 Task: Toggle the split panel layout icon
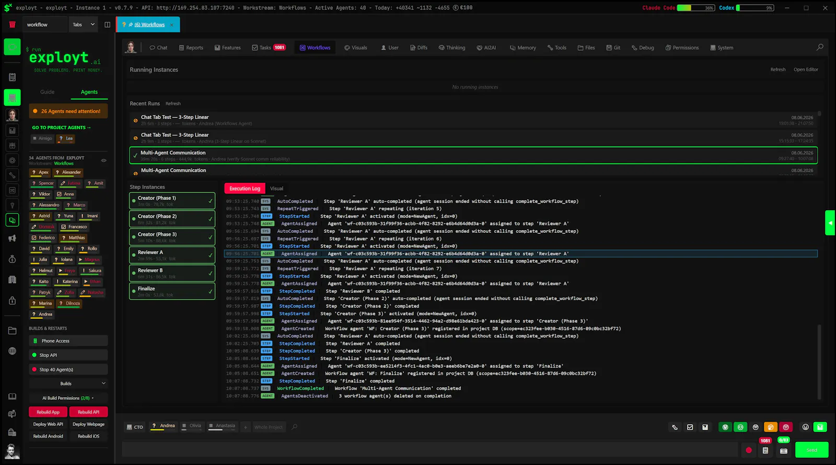107,25
